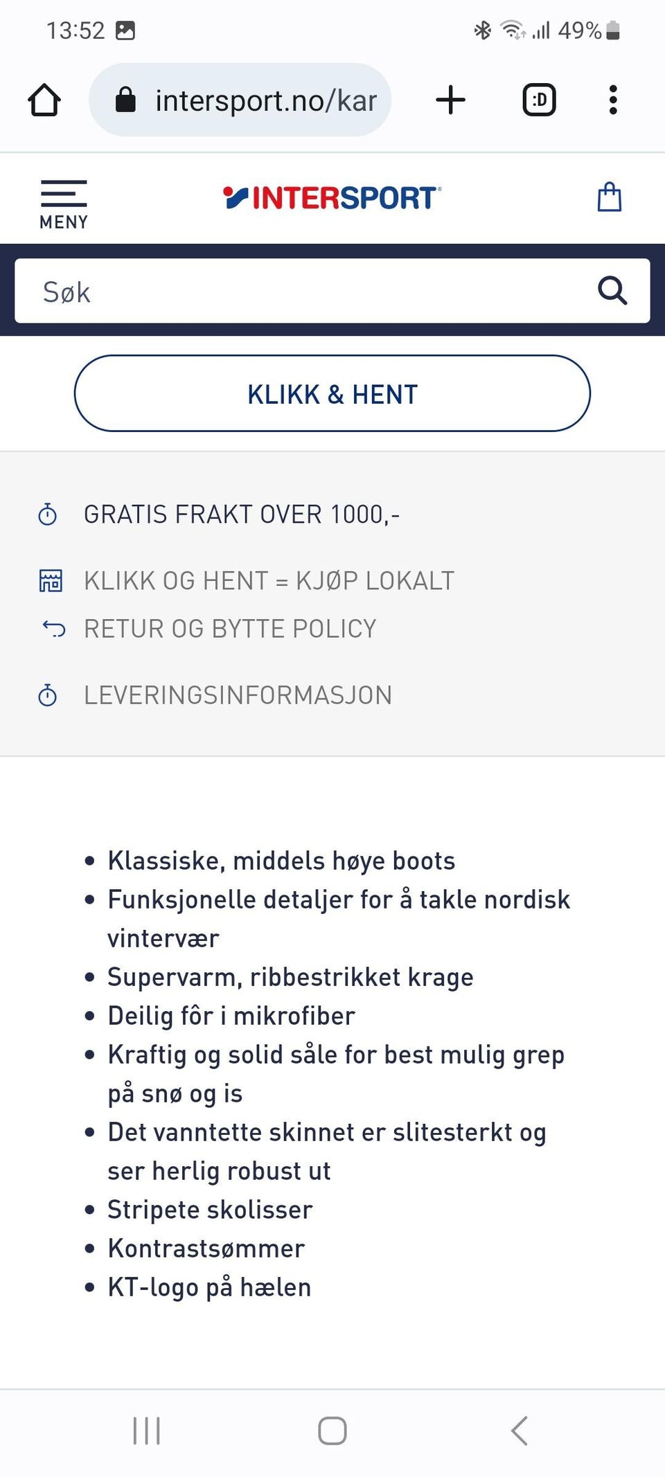Open a new browser tab with plus icon
Viewport: 665px width, 1477px height.
[450, 100]
